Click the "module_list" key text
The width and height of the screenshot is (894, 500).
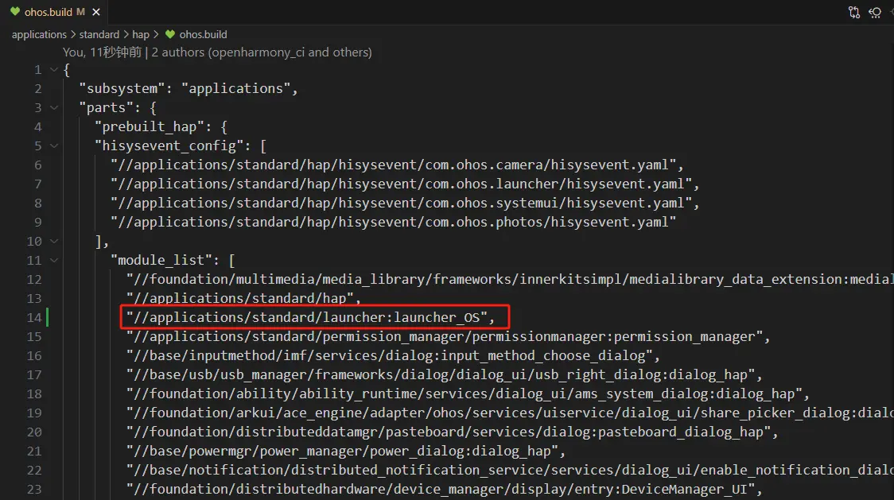161,261
